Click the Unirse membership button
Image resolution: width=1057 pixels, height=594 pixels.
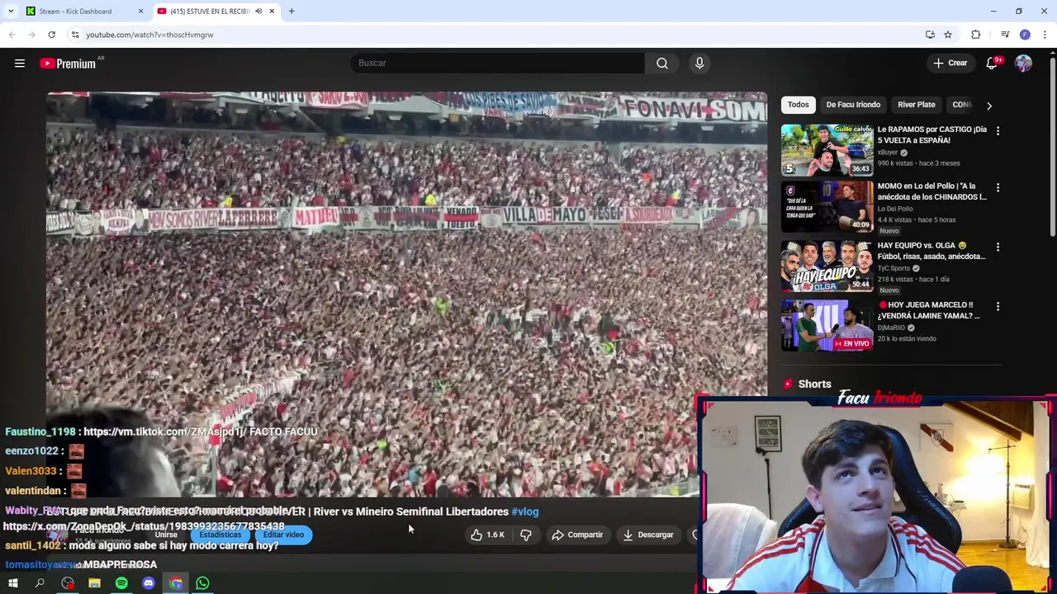coord(166,535)
